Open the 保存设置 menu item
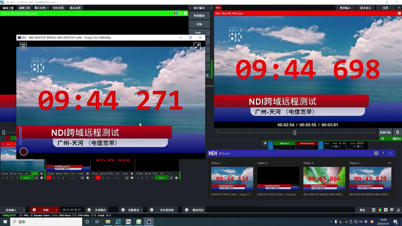Screen dimensions: 402x226 58,8
